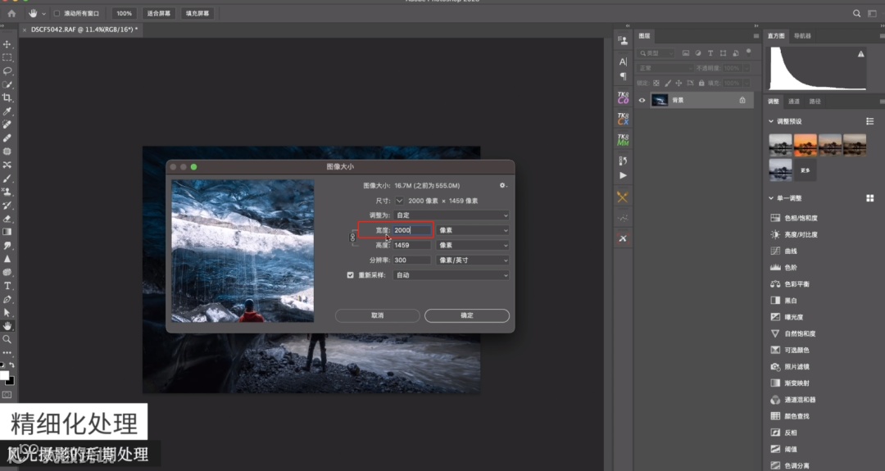Open the TK8 Co panel icon
The height and width of the screenshot is (471, 885).
tap(623, 97)
